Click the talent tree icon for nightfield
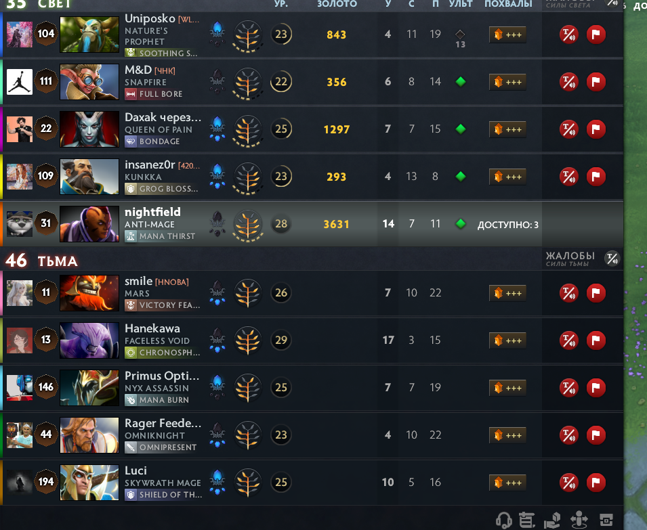The width and height of the screenshot is (647, 530). pos(247,224)
